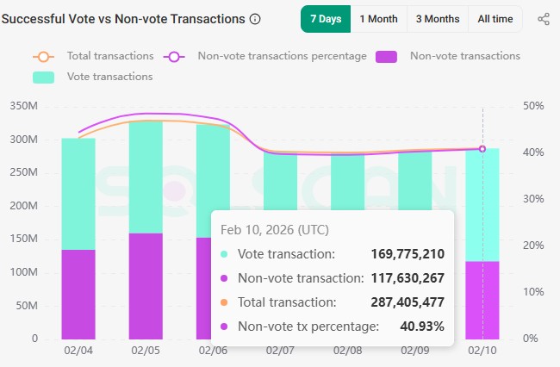Viewport: 560px width, 367px height.
Task: Click the 02/09 vote transactions bar
Action: coord(414,181)
